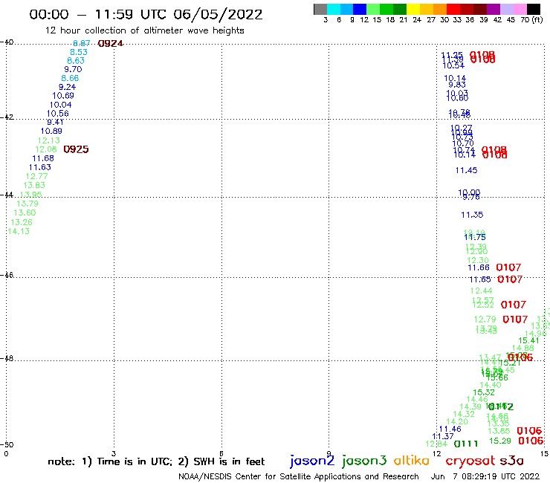
Task: Select the orange swatch in the wave-height scale
Action: (440, 9)
